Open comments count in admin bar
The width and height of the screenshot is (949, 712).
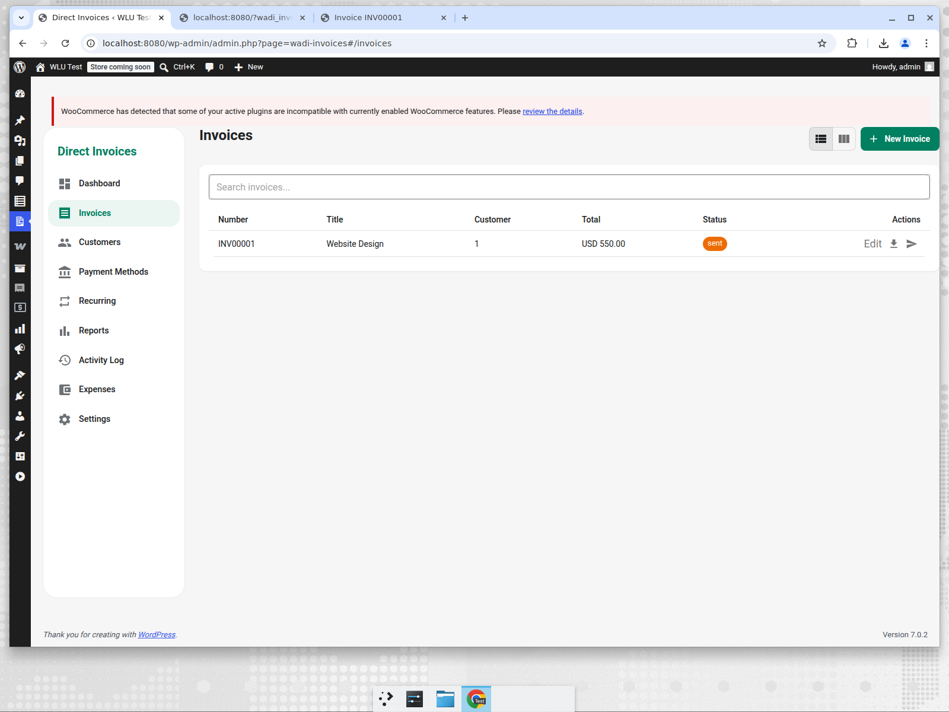point(214,67)
